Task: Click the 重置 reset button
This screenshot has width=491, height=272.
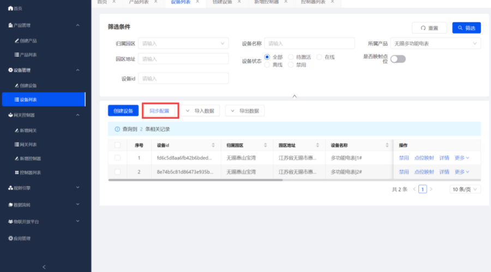Action: tap(429, 28)
